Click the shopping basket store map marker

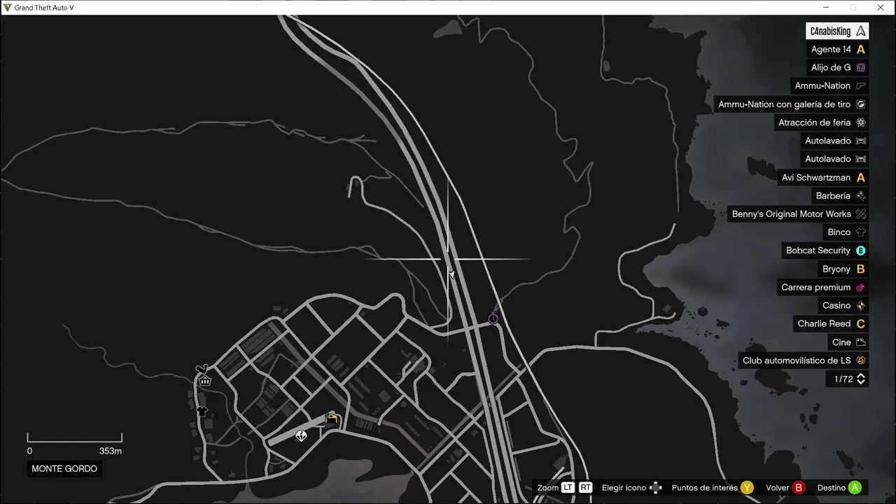(x=205, y=380)
